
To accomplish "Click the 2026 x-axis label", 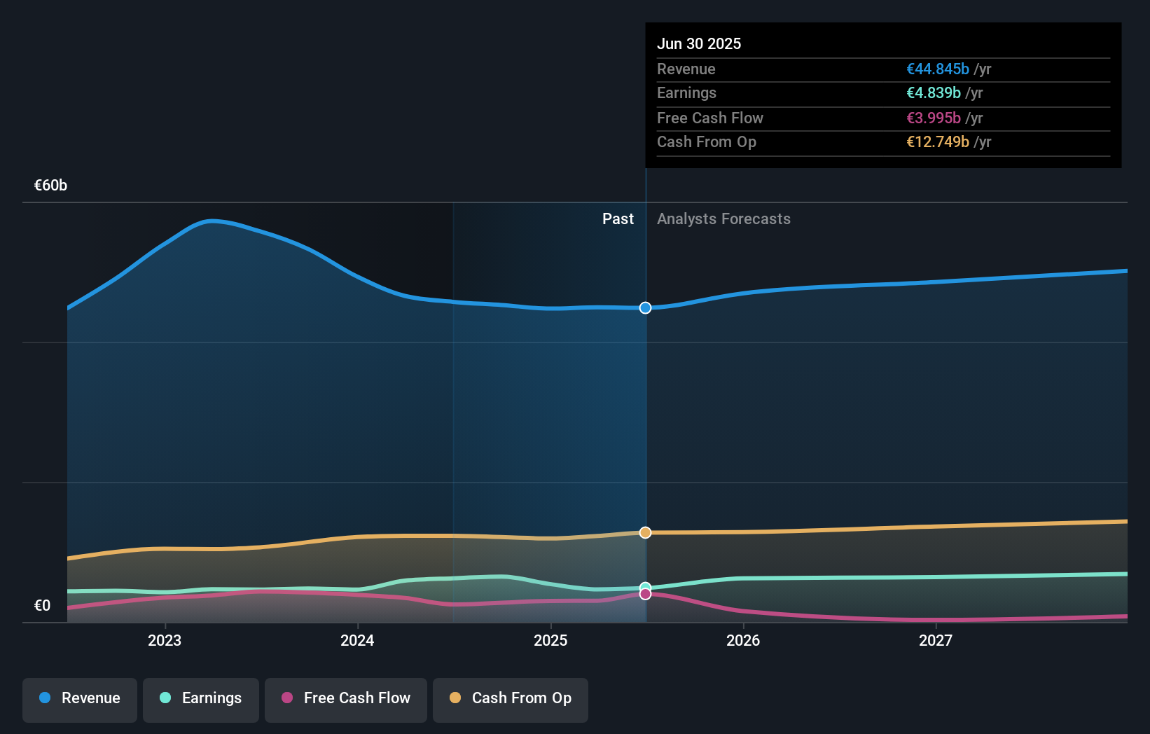I will coord(743,640).
